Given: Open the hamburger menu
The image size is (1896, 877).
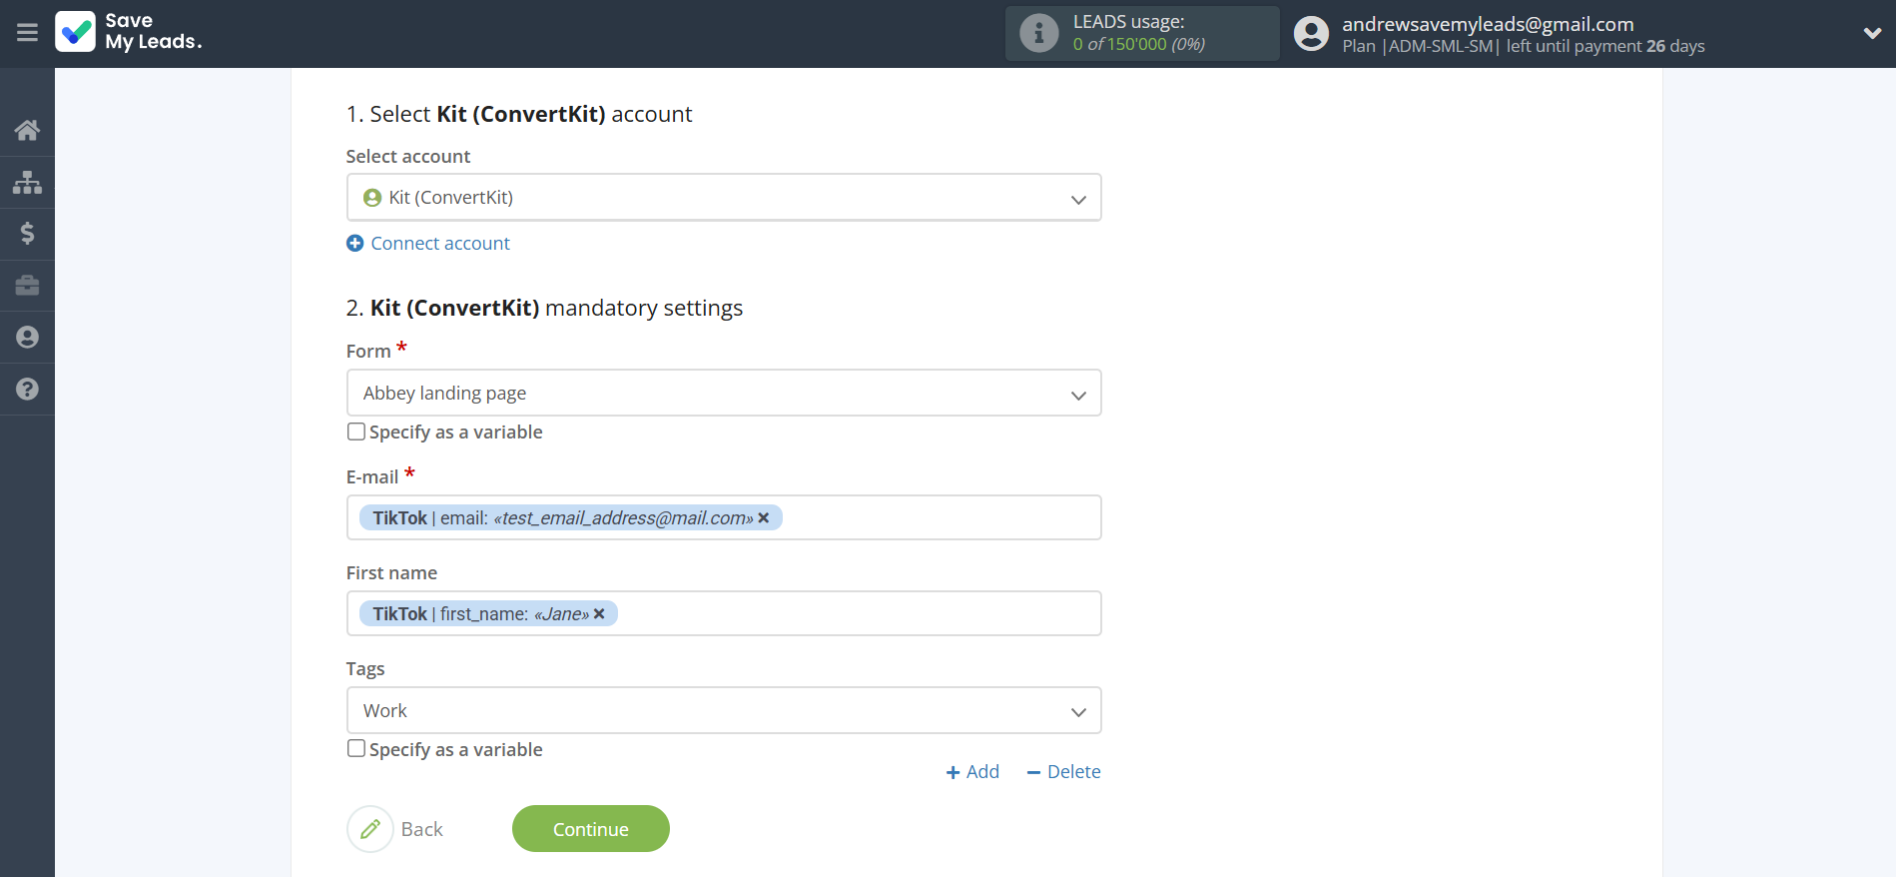Looking at the screenshot, I should 27,33.
